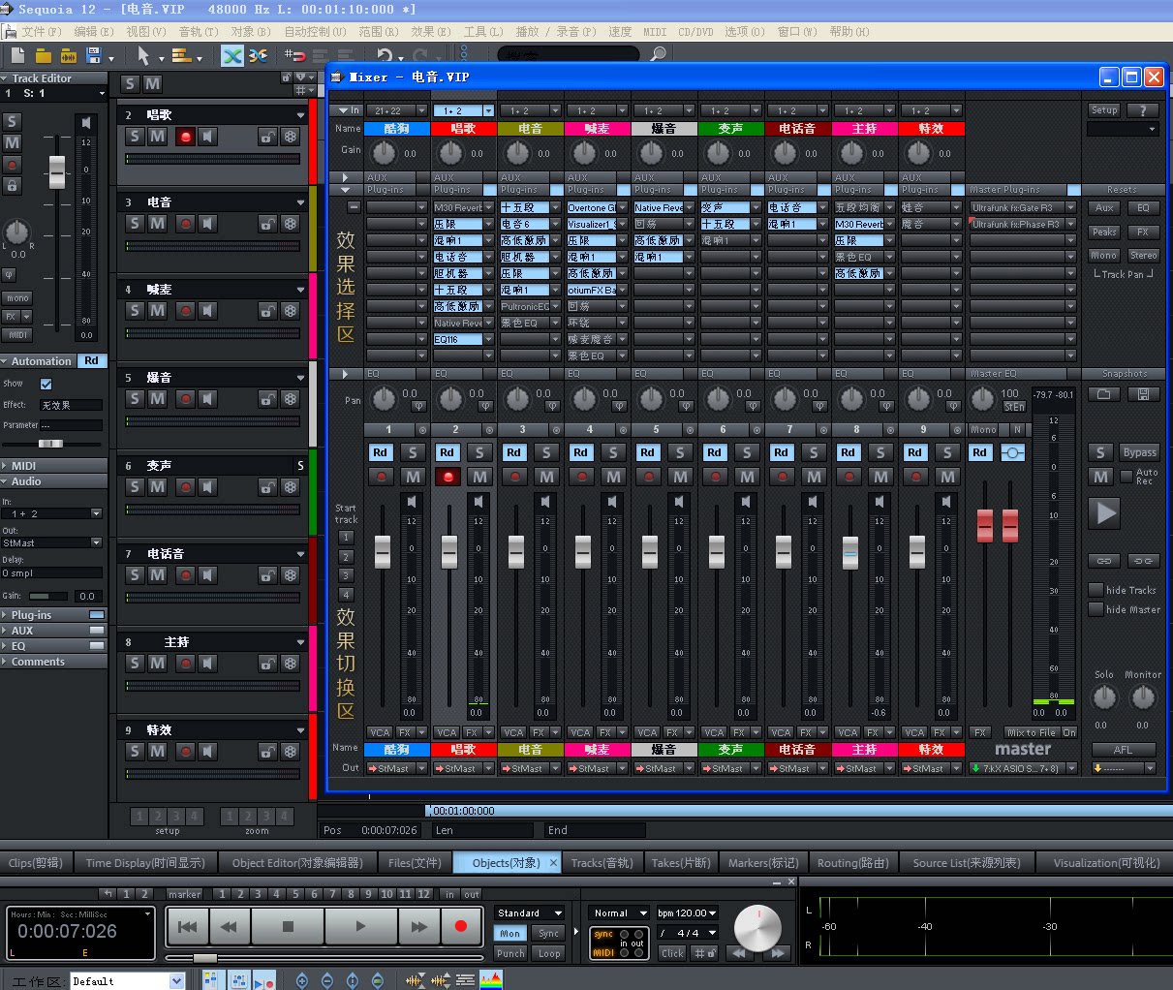Click the time display 0:00:07:026 field
This screenshot has height=990, width=1173.
81,931
